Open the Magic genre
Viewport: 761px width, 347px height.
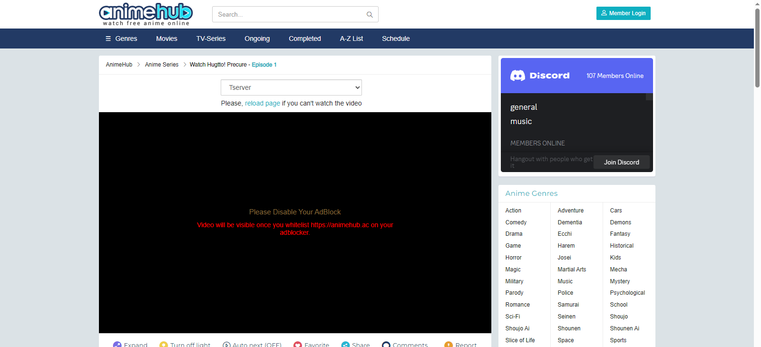pyautogui.click(x=513, y=270)
